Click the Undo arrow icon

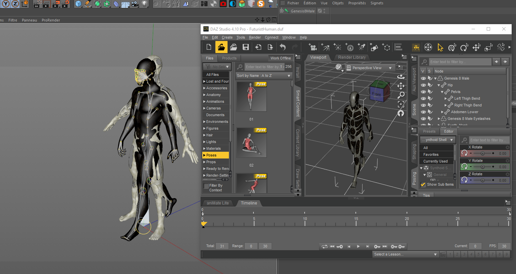click(x=283, y=47)
